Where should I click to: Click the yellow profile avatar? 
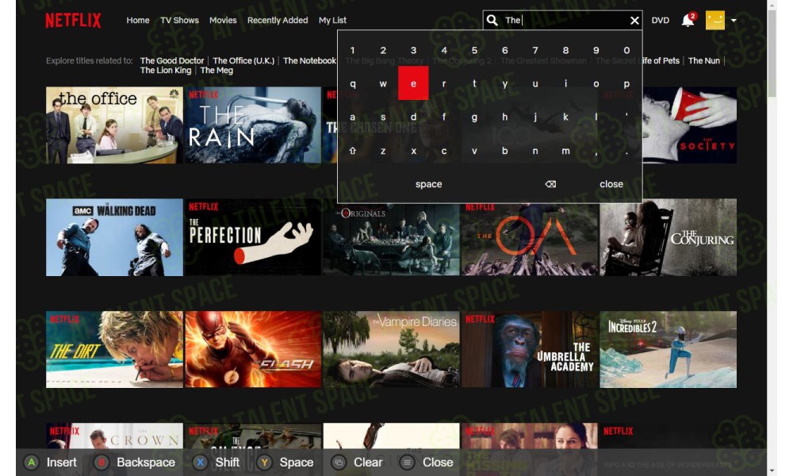(715, 21)
